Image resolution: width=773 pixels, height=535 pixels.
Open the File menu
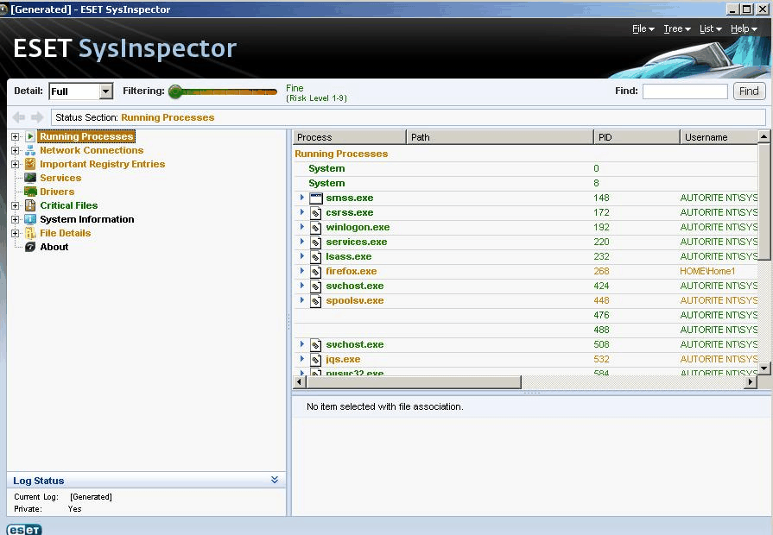click(643, 29)
